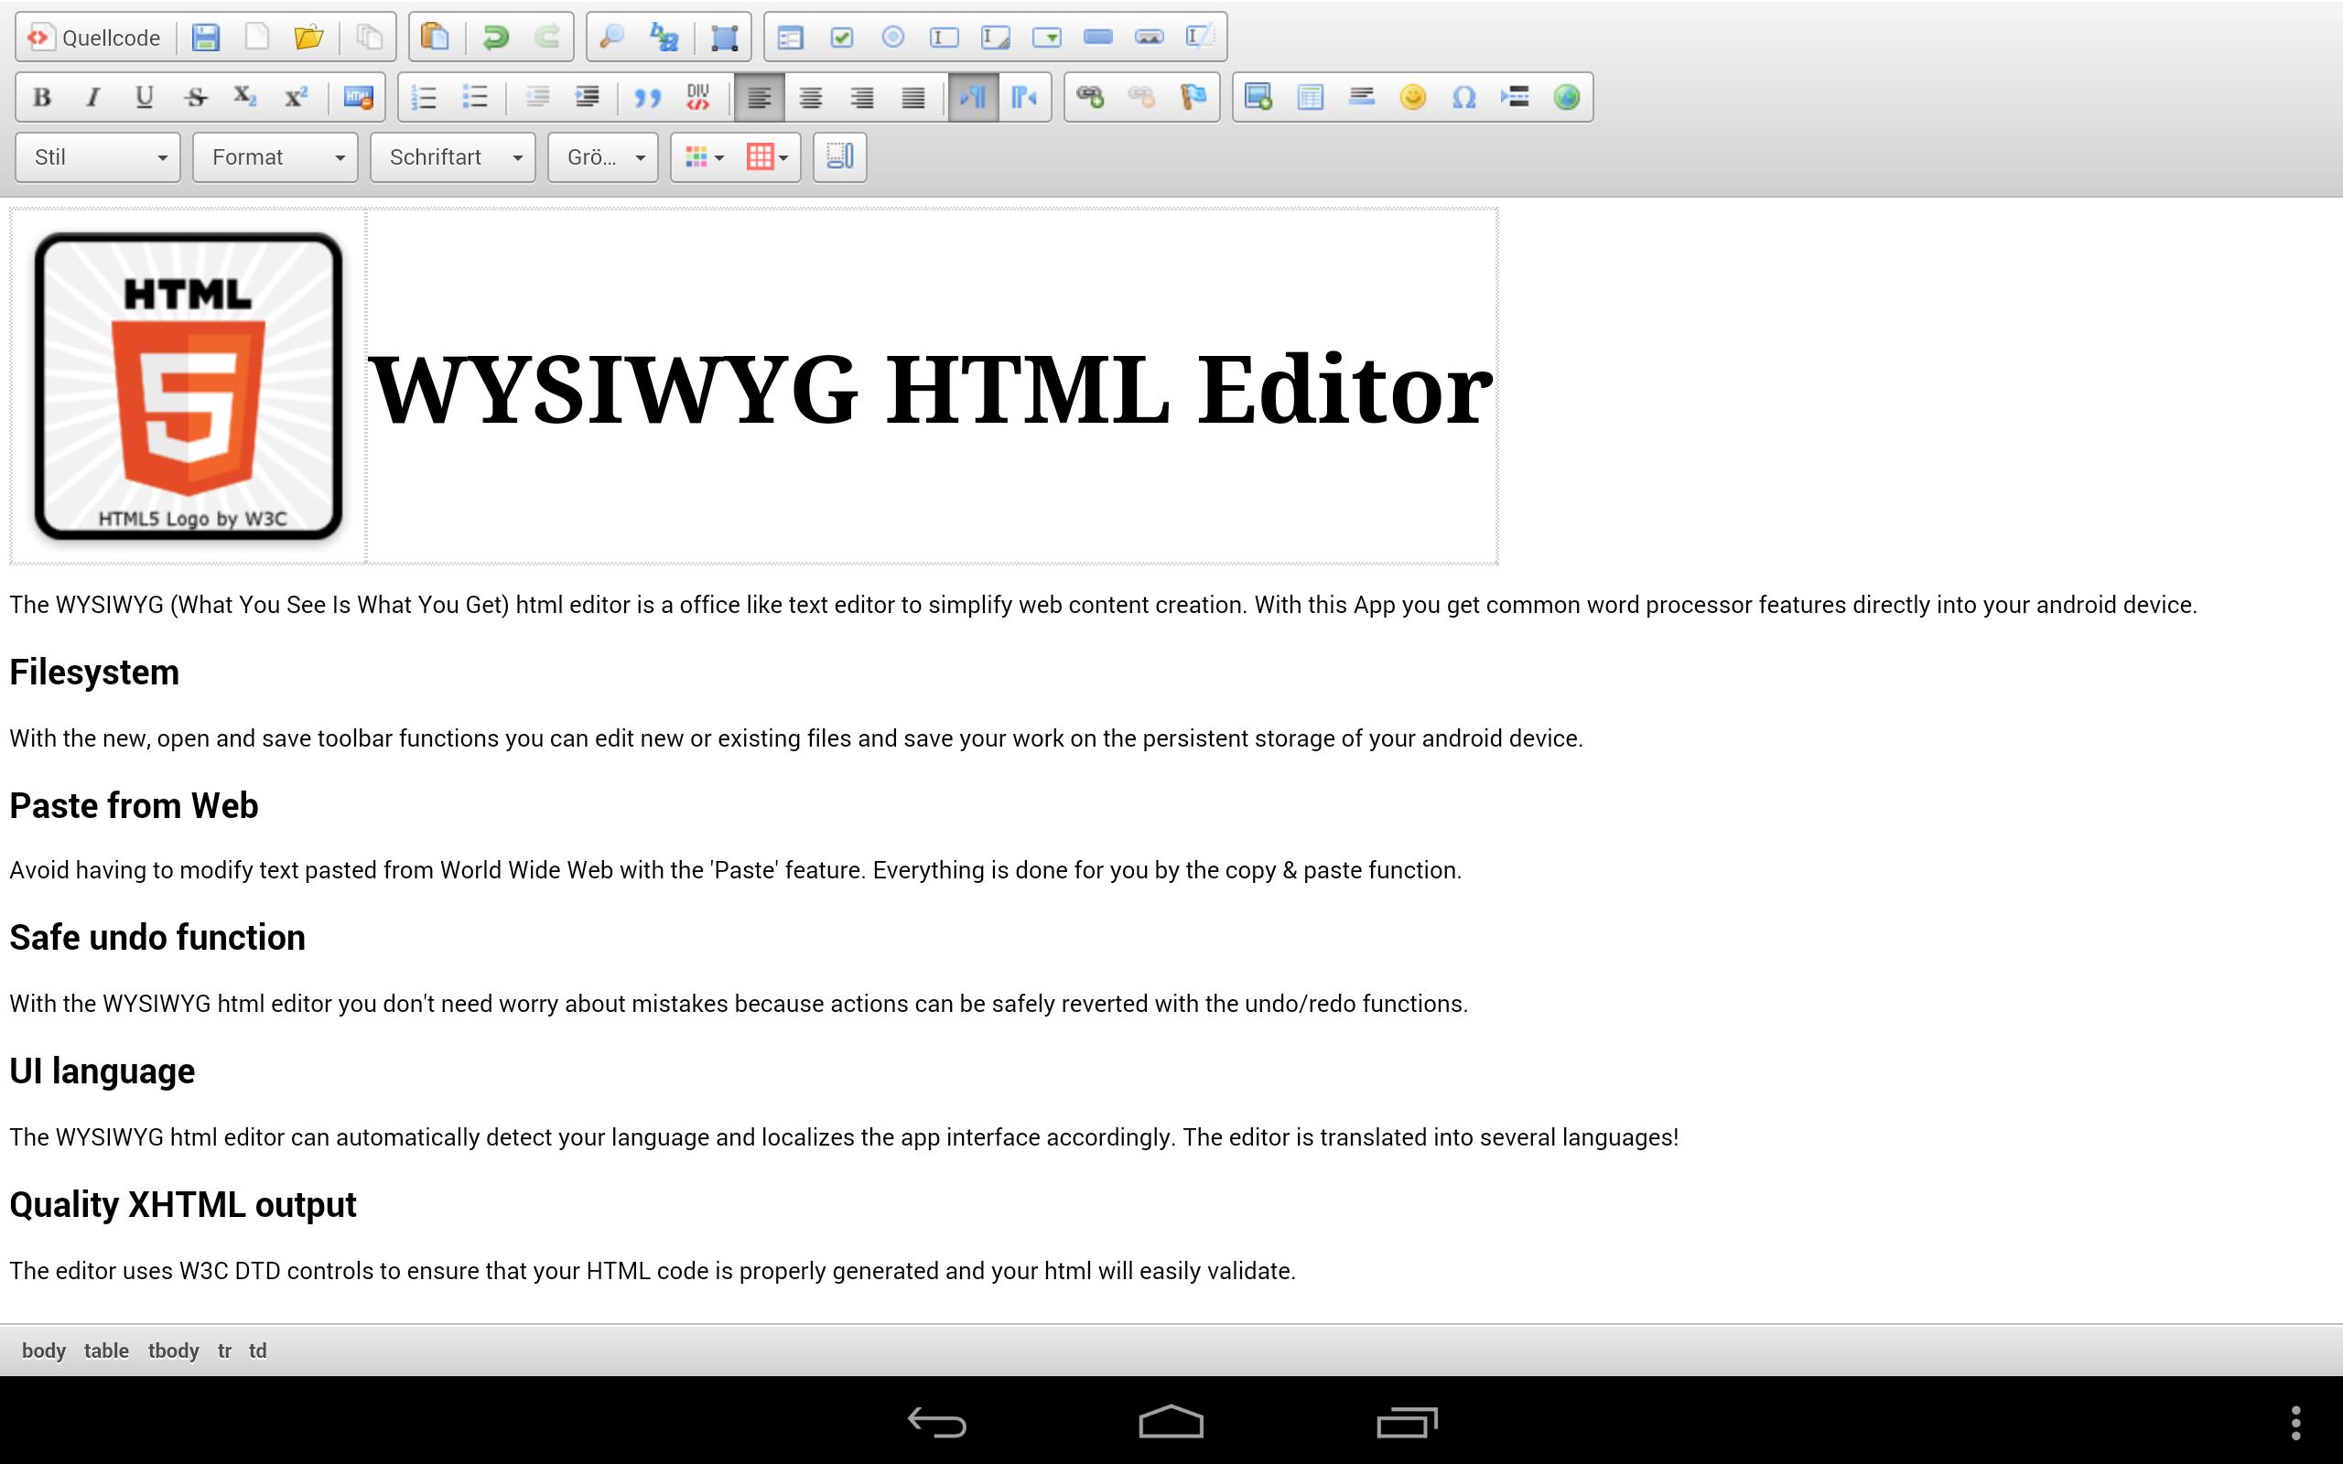The width and height of the screenshot is (2343, 1464).
Task: Click the Undo arrow icon
Action: [495, 37]
